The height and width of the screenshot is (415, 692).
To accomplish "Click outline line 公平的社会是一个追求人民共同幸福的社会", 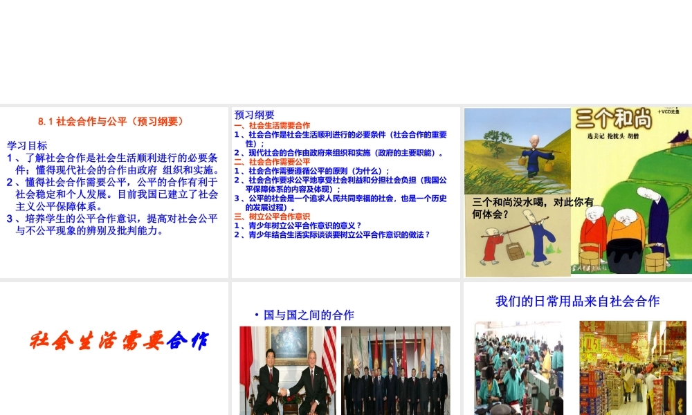I will tap(340, 203).
